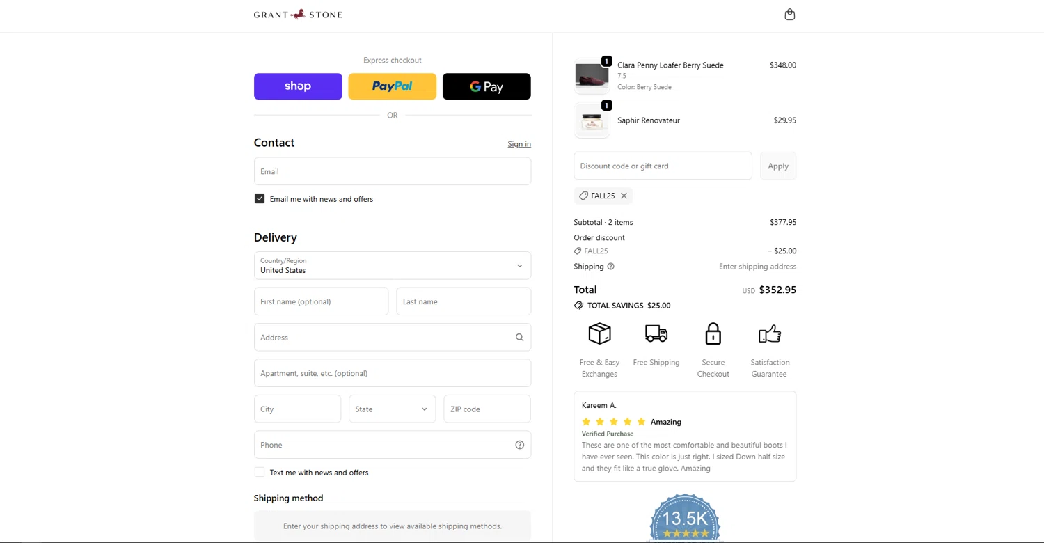Click the Apartment, suite, etc. field
The image size is (1044, 543).
pos(393,374)
